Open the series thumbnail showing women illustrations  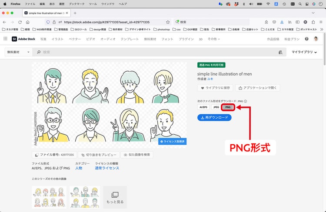[x=49, y=197]
